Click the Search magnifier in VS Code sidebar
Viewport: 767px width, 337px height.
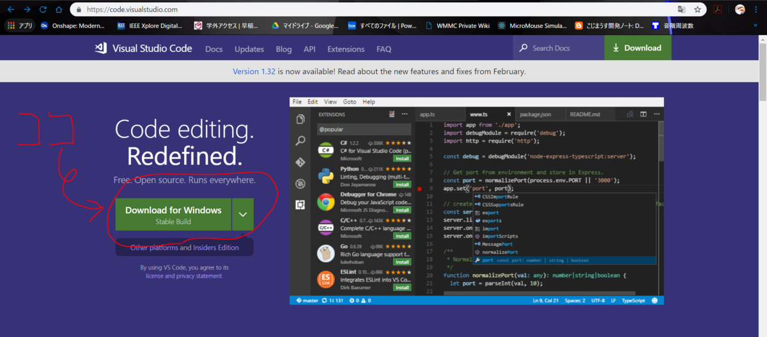coord(300,141)
